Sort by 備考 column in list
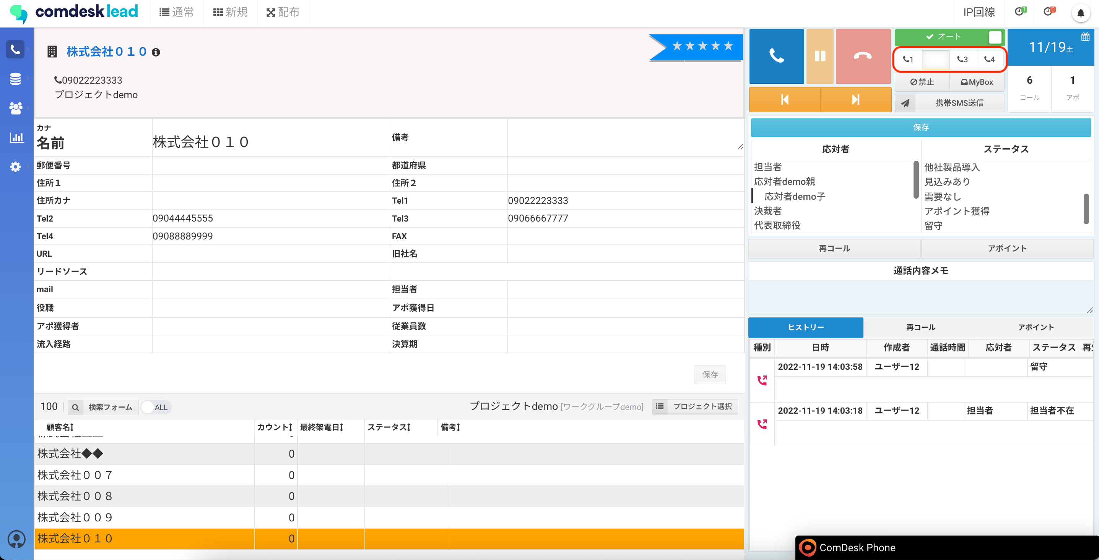 pos(450,427)
